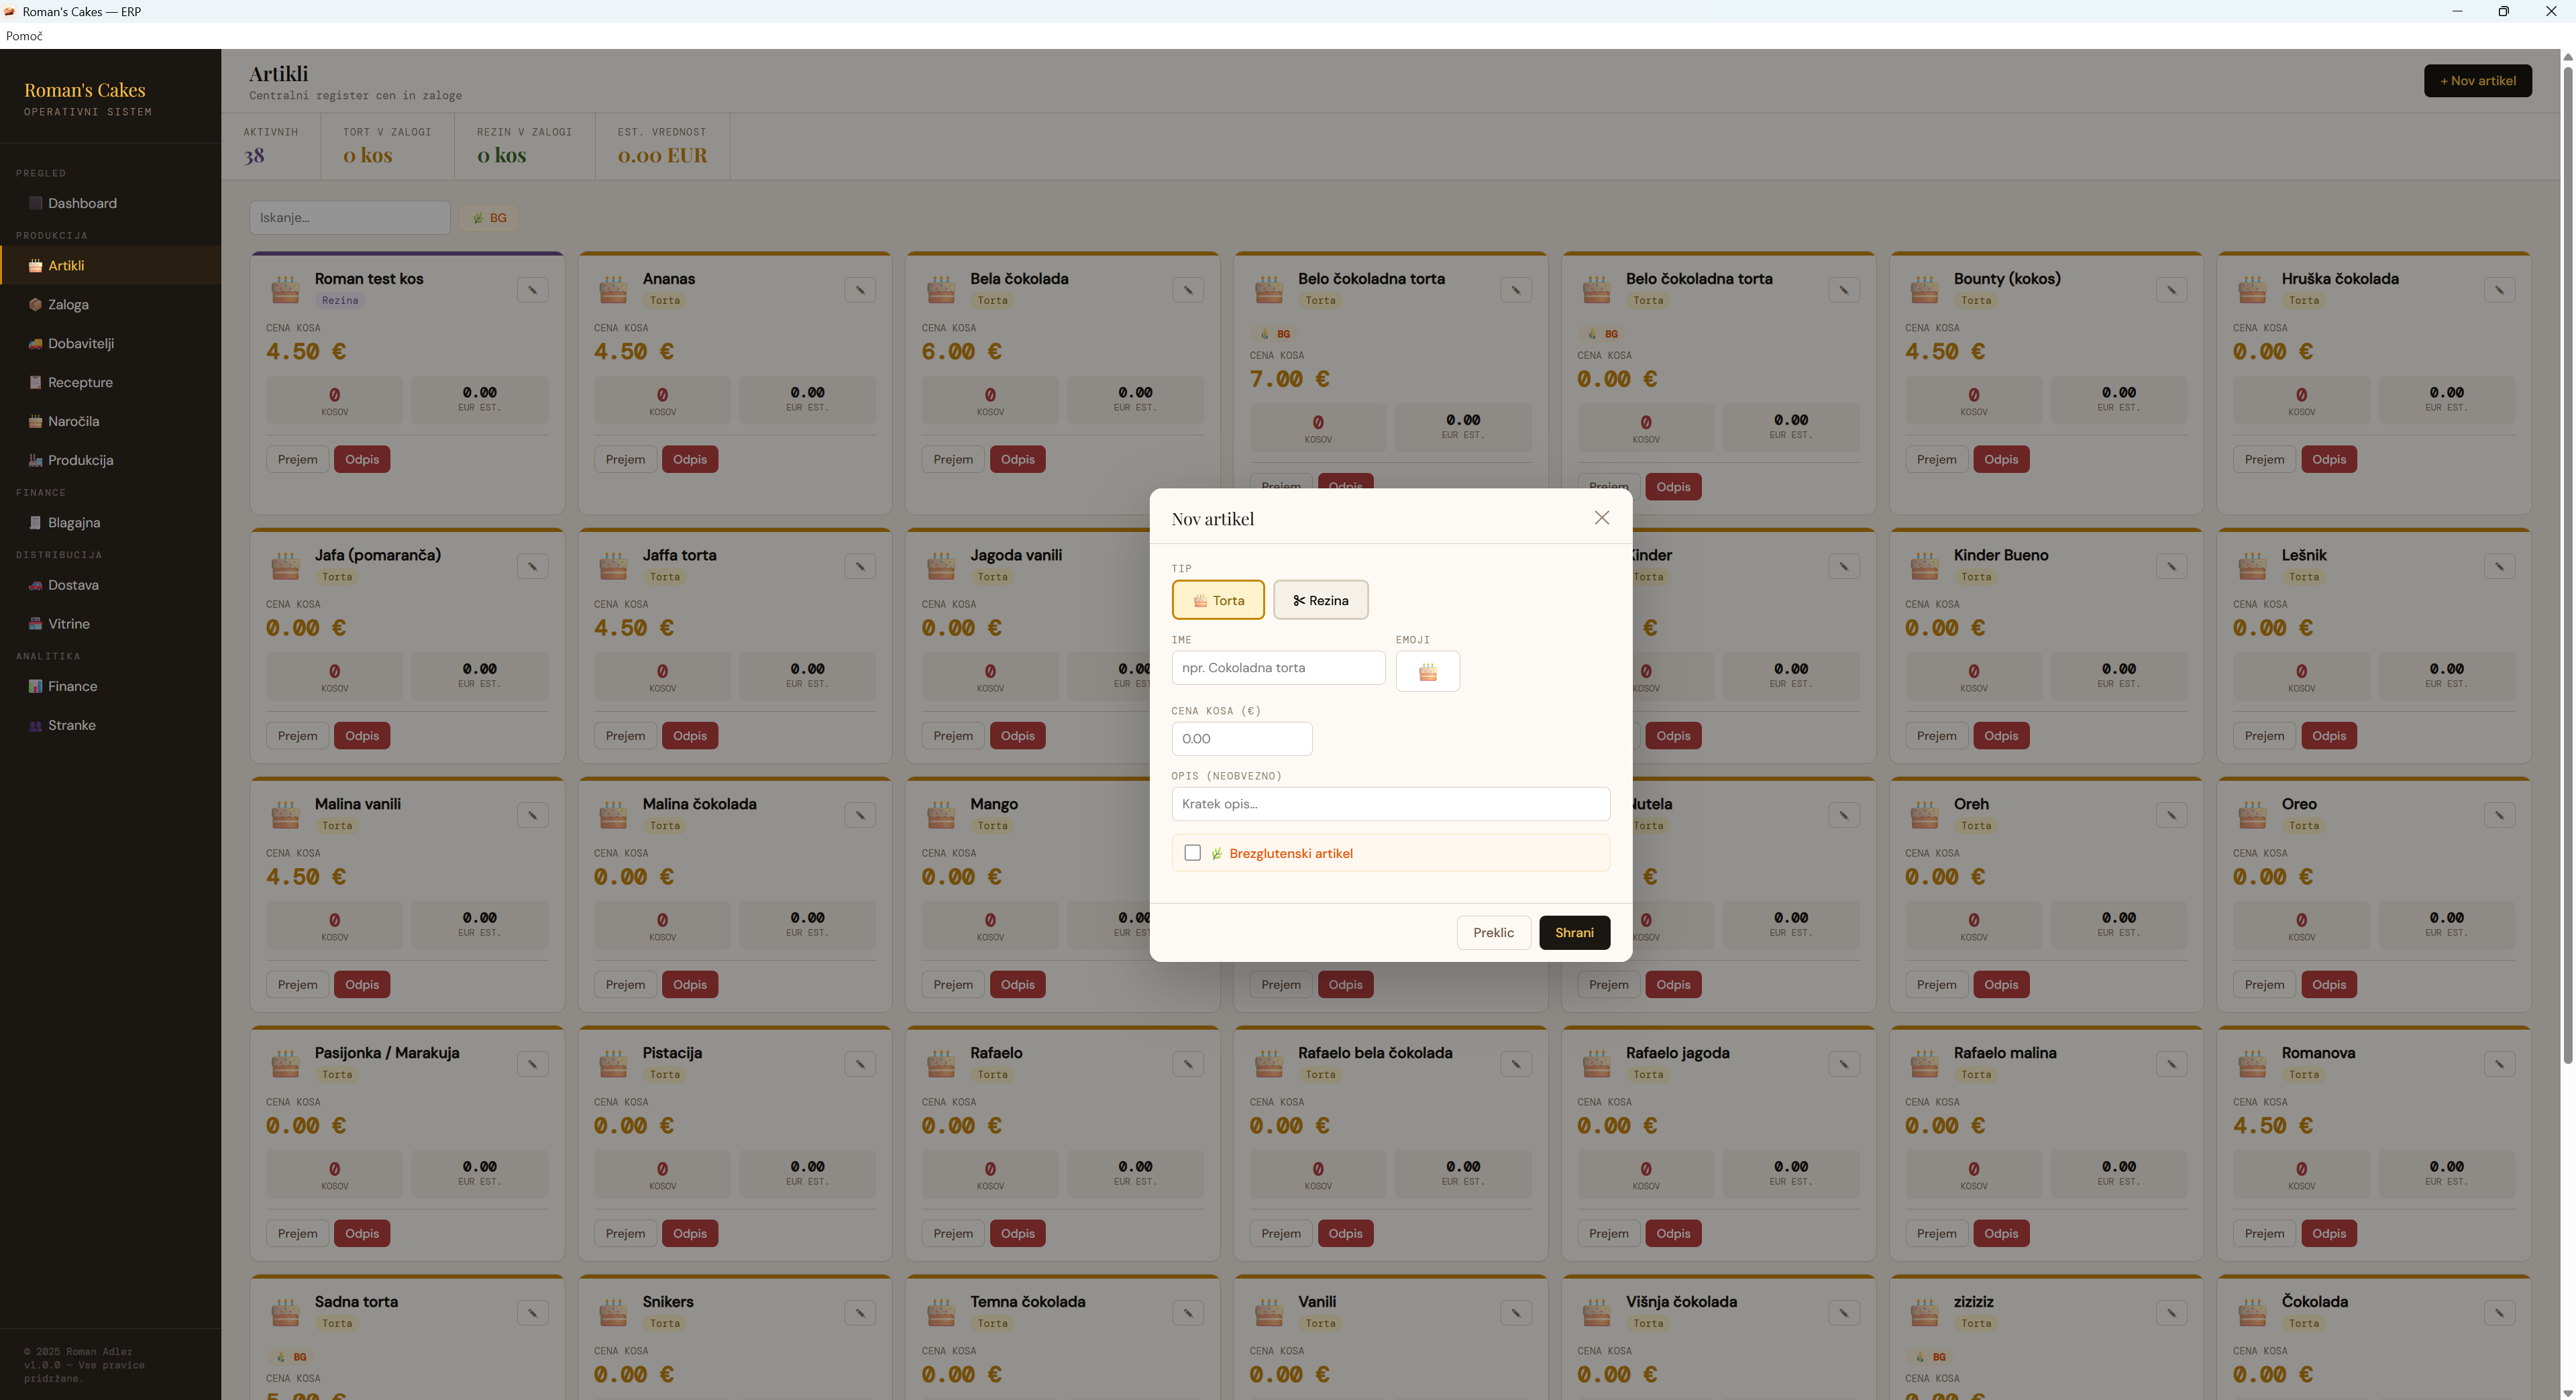
Task: Click Odpis on the Romanova card
Action: 2329,1234
